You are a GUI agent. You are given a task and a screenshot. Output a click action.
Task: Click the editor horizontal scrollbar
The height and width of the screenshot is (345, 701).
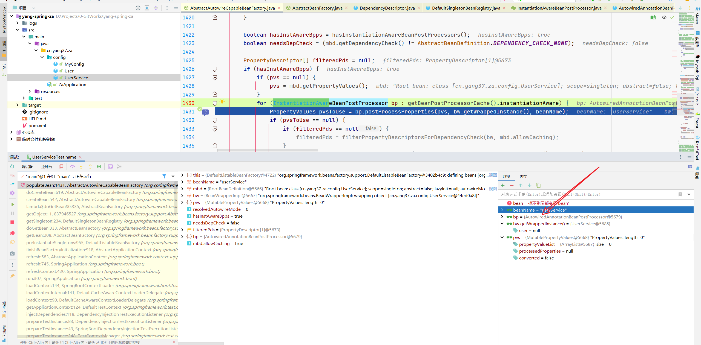pos(268,150)
